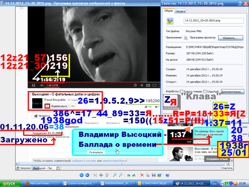Click the Размещение path text

(x=214, y=47)
